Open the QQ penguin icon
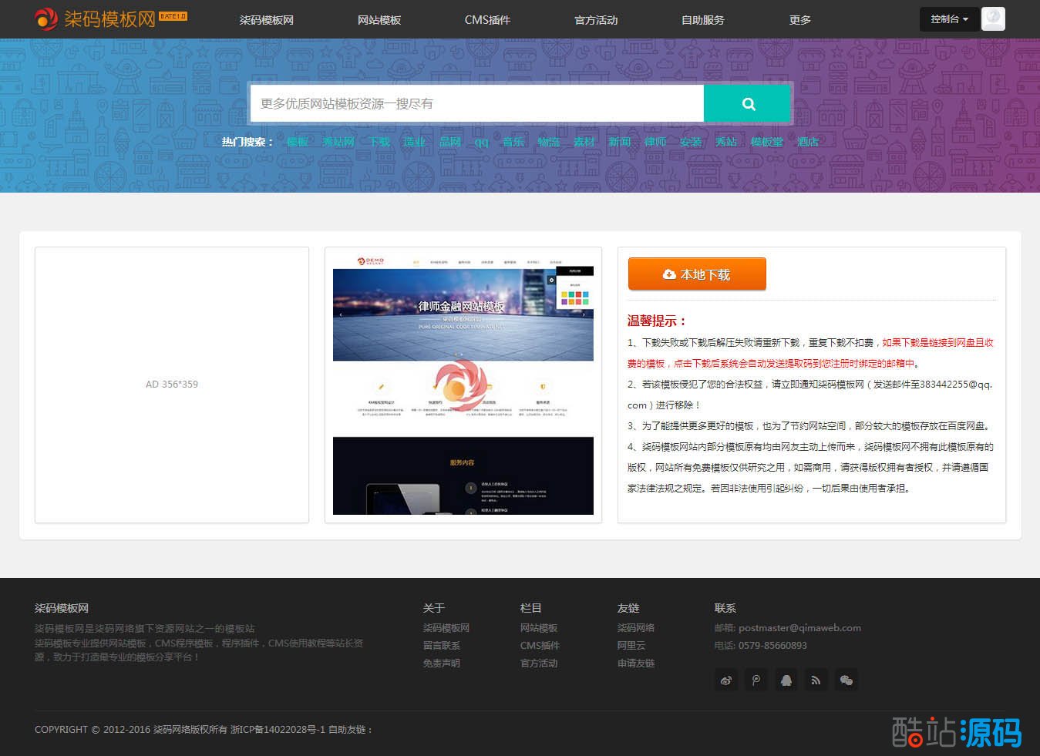1040x756 pixels. 786,680
